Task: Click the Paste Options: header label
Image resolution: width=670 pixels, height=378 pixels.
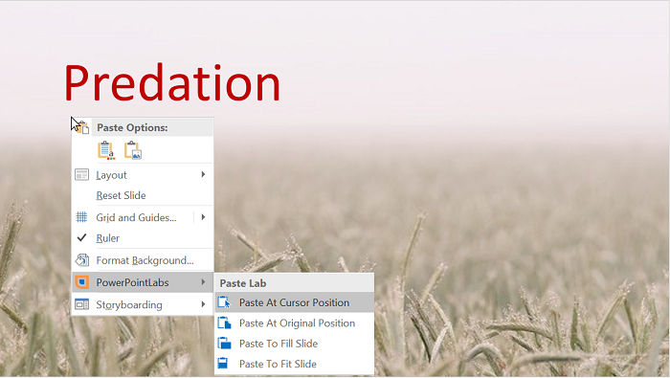Action: click(132, 127)
